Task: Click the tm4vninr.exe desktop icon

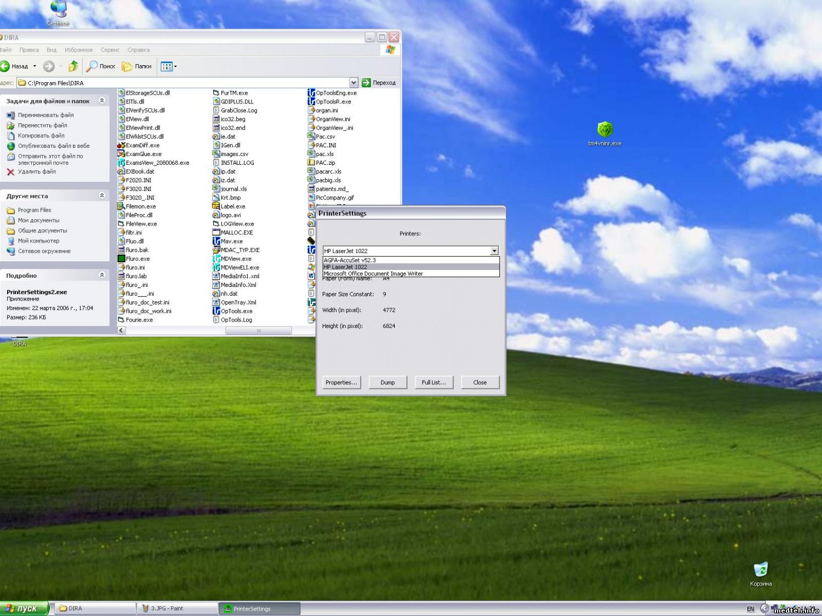Action: pos(604,130)
